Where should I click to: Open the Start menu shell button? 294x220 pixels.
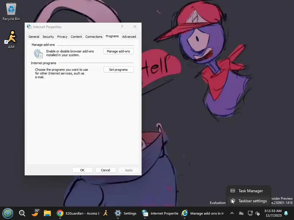[x=8, y=213]
